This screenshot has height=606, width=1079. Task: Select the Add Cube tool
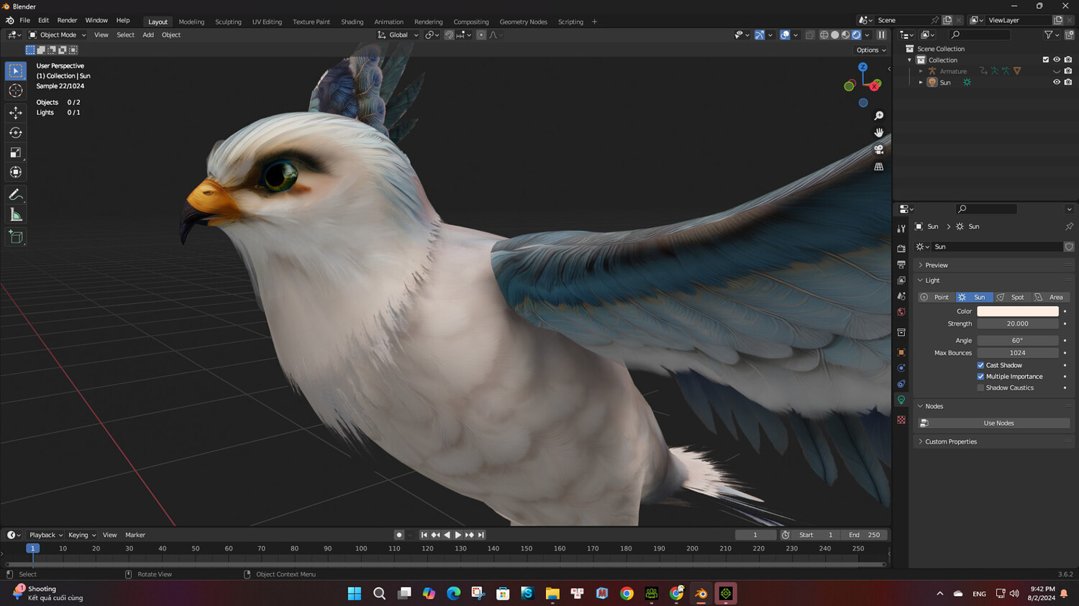(16, 237)
